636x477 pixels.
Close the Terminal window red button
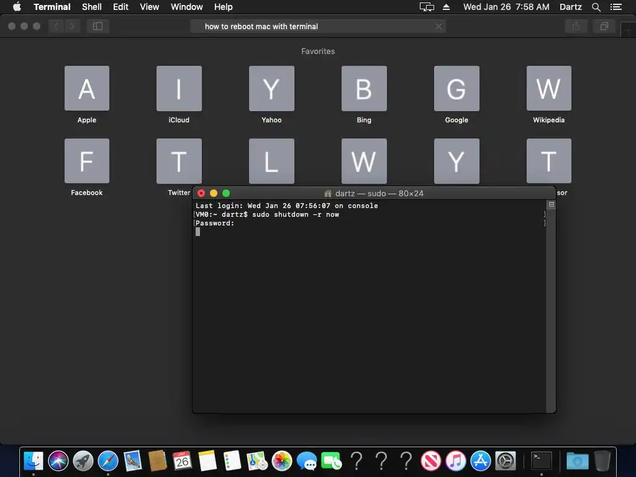click(201, 194)
